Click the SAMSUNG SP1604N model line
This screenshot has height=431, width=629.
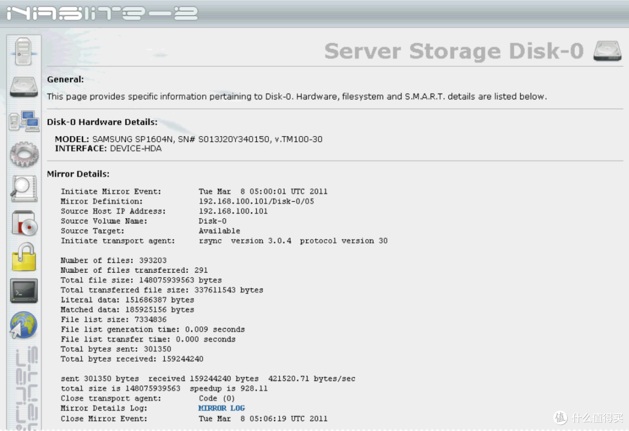pos(189,140)
